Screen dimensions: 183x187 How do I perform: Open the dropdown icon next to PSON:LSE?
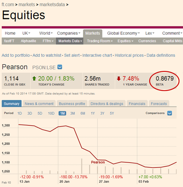[x=60, y=67]
